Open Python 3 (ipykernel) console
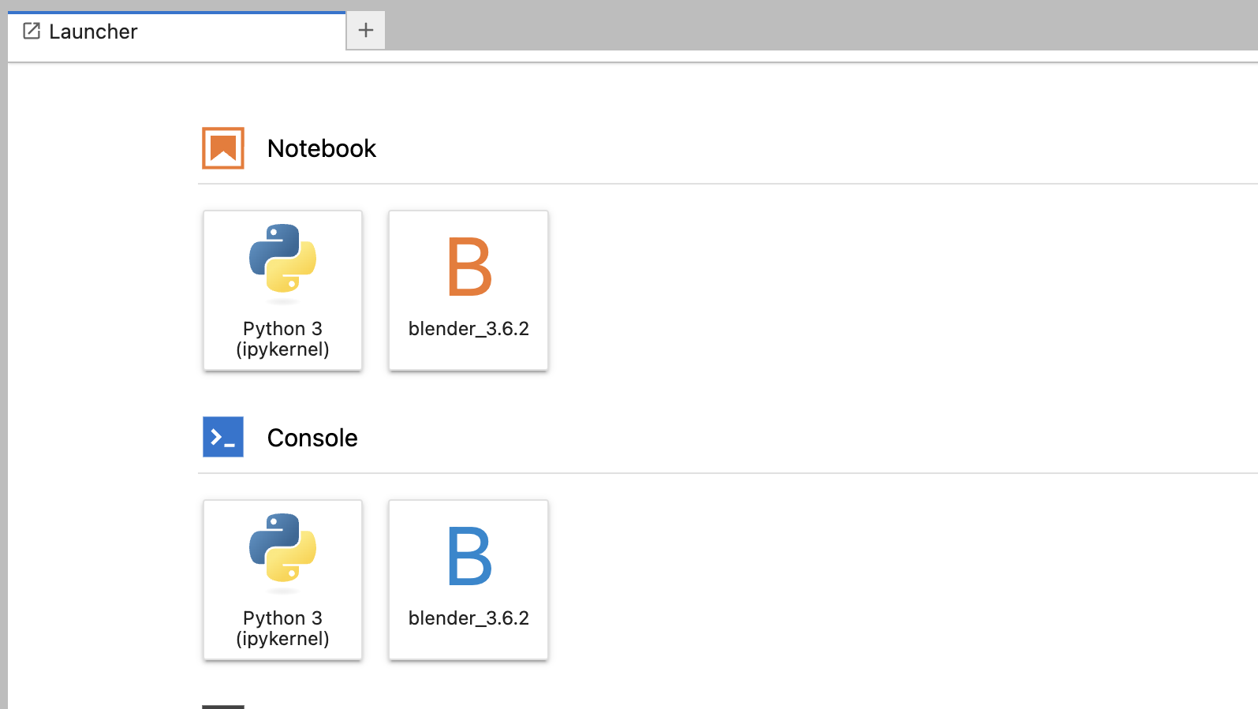The height and width of the screenshot is (709, 1258). (x=282, y=580)
